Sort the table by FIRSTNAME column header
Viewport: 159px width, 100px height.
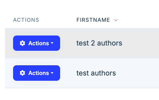(93, 20)
